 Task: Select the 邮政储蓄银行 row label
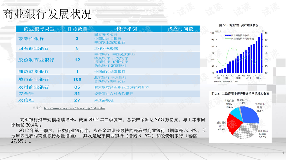point(34,72)
